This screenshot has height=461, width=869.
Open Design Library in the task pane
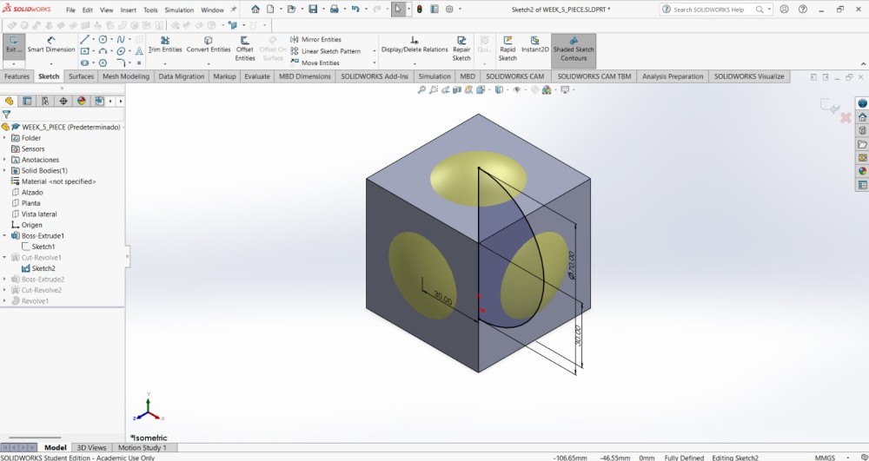coord(862,130)
